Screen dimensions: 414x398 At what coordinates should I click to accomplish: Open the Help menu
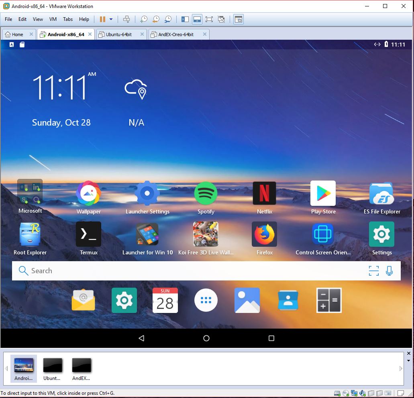84,19
